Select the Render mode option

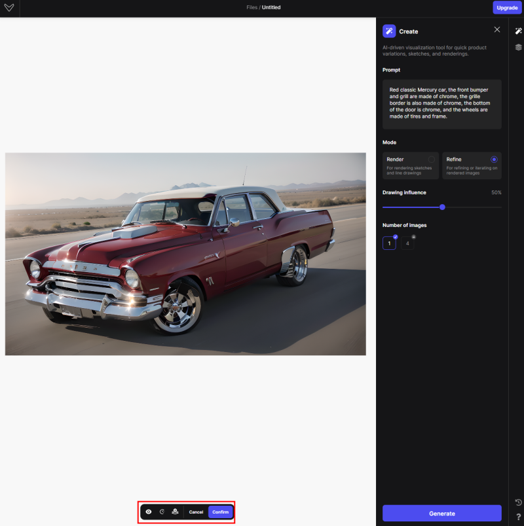[x=411, y=166]
